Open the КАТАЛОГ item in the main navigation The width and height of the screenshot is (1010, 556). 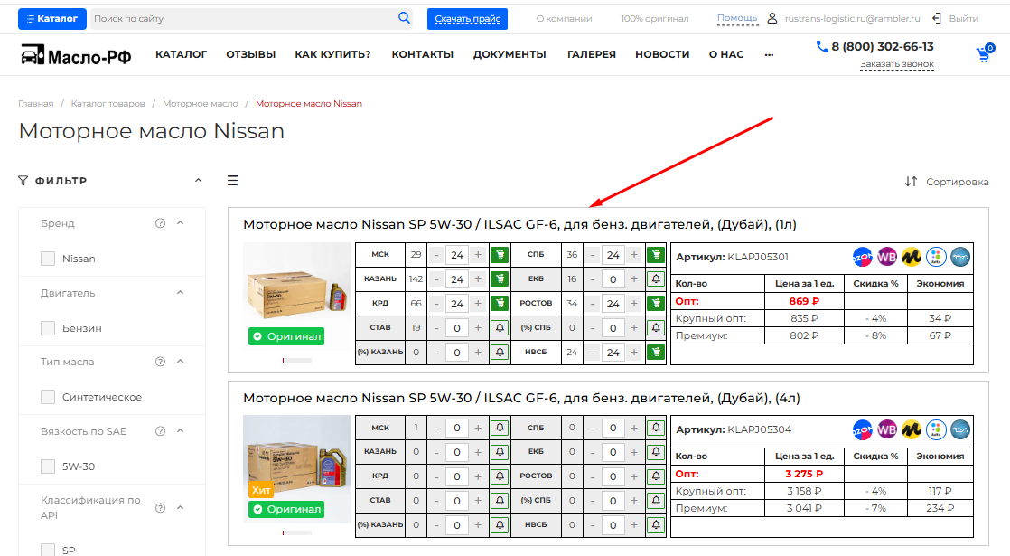(x=181, y=55)
